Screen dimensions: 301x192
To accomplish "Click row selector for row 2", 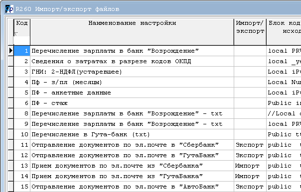I will coord(11,61).
